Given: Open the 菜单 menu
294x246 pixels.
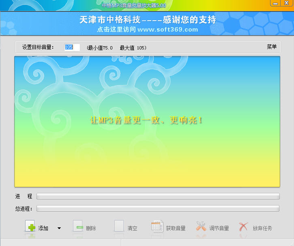Looking at the screenshot, I should coord(272,47).
